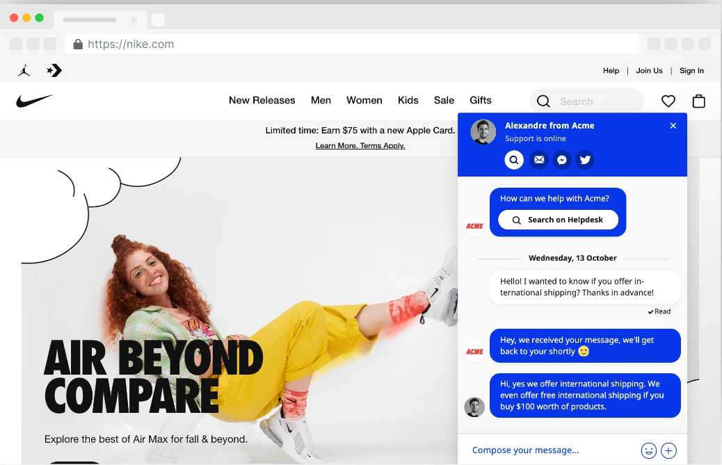Close the Acme chat widget

(x=673, y=126)
